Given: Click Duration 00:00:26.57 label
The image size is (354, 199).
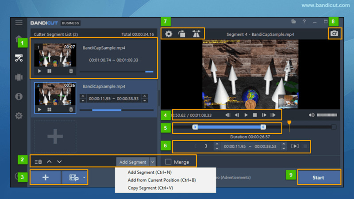Looking at the screenshot, I should 250,137.
